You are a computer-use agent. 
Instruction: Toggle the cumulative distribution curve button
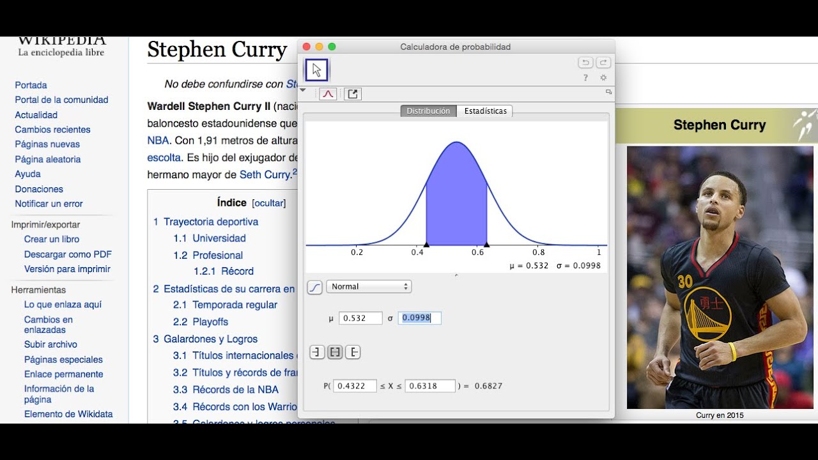314,287
